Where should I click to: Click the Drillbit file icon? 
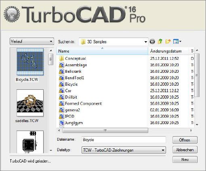tap(61, 97)
